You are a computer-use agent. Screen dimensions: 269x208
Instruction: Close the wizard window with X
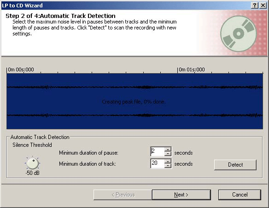point(263,6)
